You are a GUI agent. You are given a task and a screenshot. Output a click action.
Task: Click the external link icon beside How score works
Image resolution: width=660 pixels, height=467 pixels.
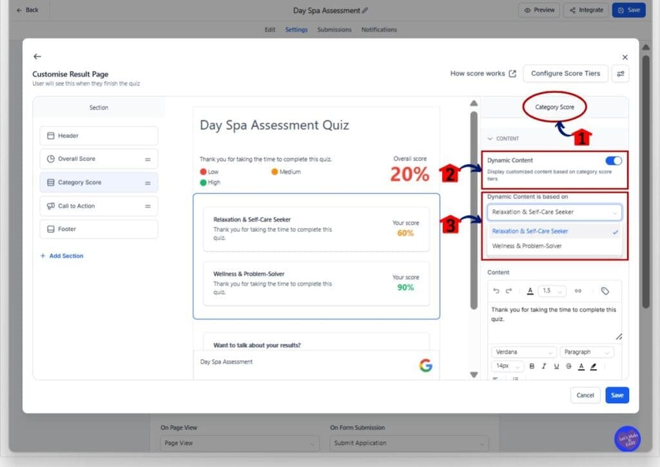[512, 73]
